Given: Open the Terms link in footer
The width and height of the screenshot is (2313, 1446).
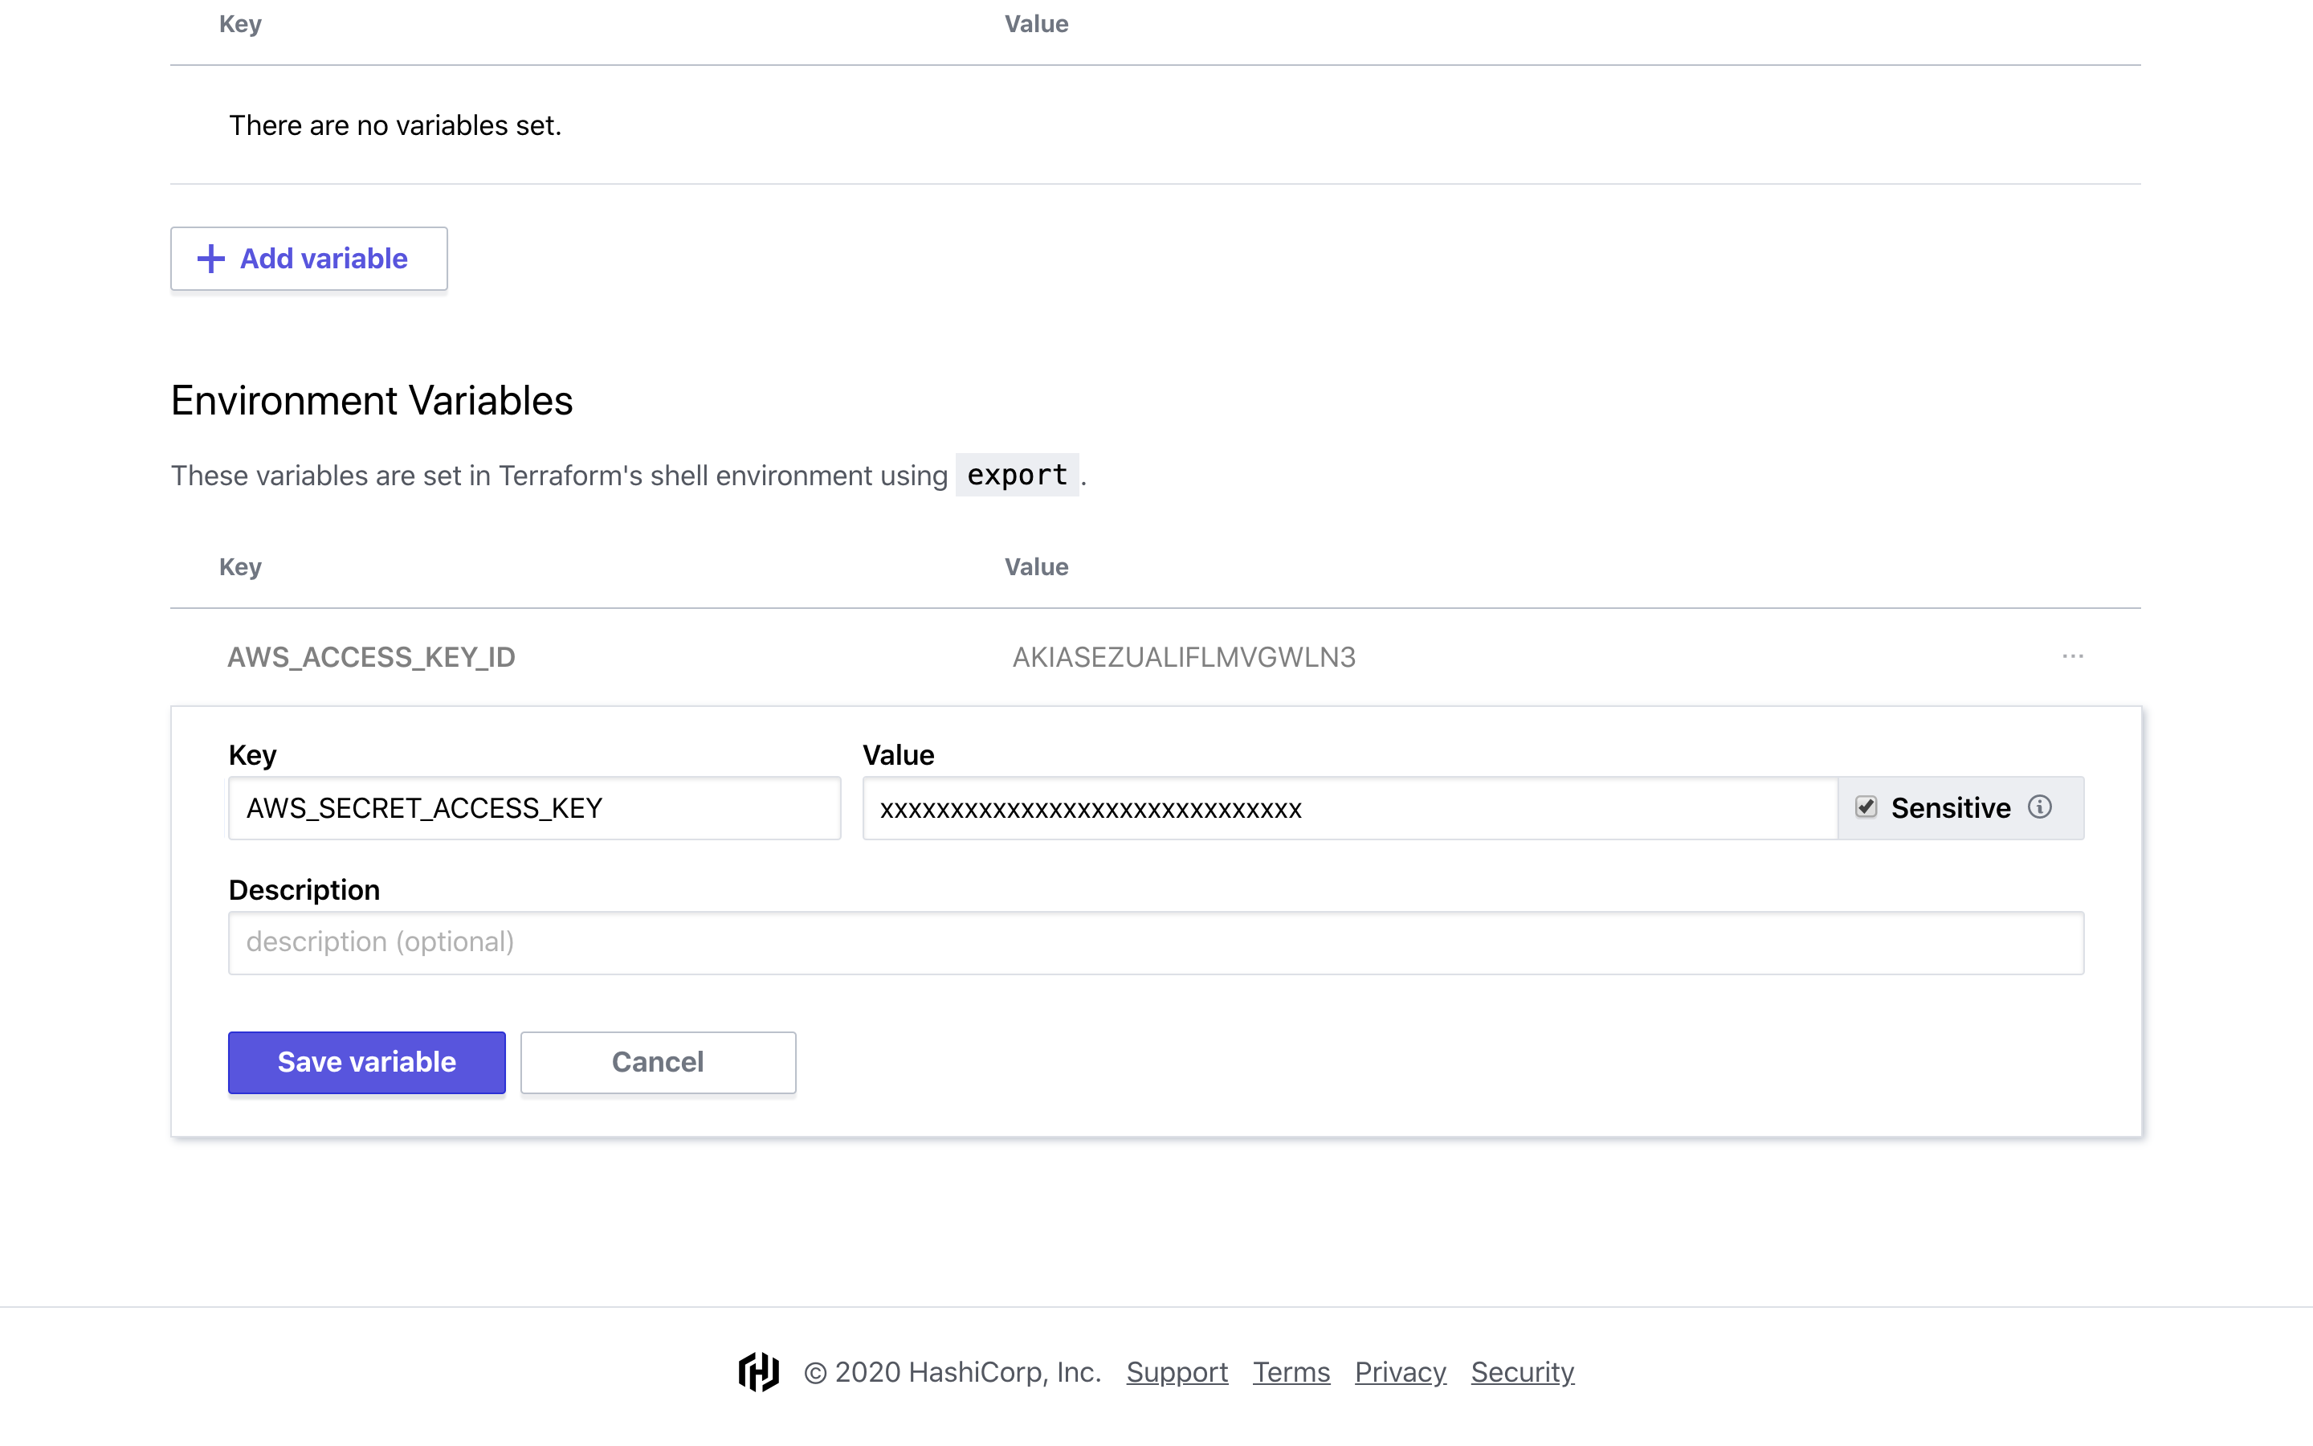Looking at the screenshot, I should pyautogui.click(x=1291, y=1371).
